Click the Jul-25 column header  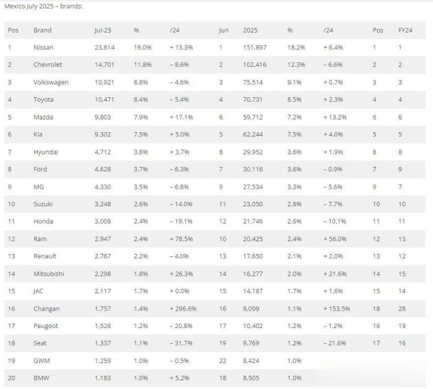pyautogui.click(x=103, y=30)
